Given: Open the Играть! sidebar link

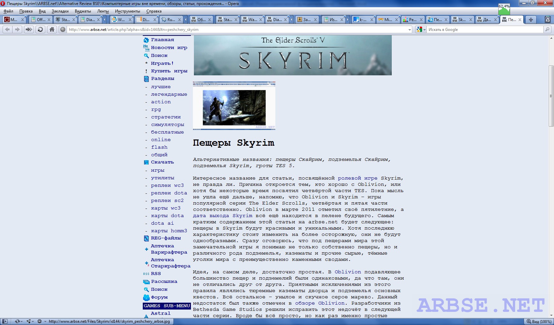Looking at the screenshot, I should (x=162, y=63).
